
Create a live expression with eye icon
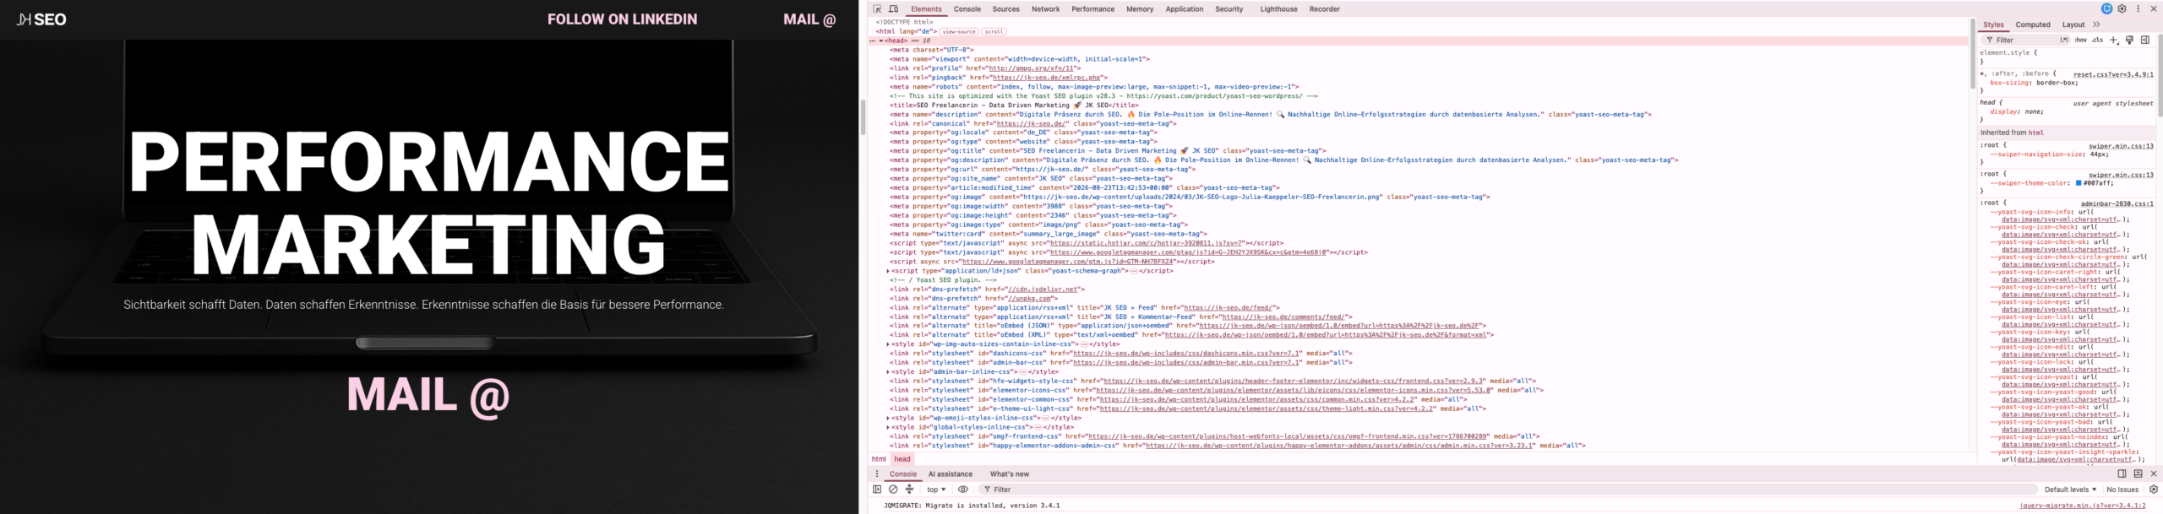(963, 490)
